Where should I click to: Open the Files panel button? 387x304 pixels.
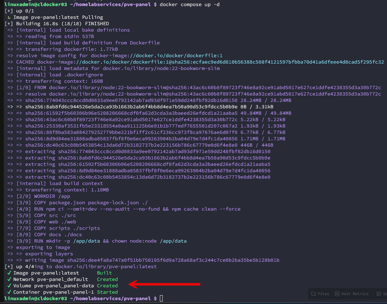click(320, 294)
